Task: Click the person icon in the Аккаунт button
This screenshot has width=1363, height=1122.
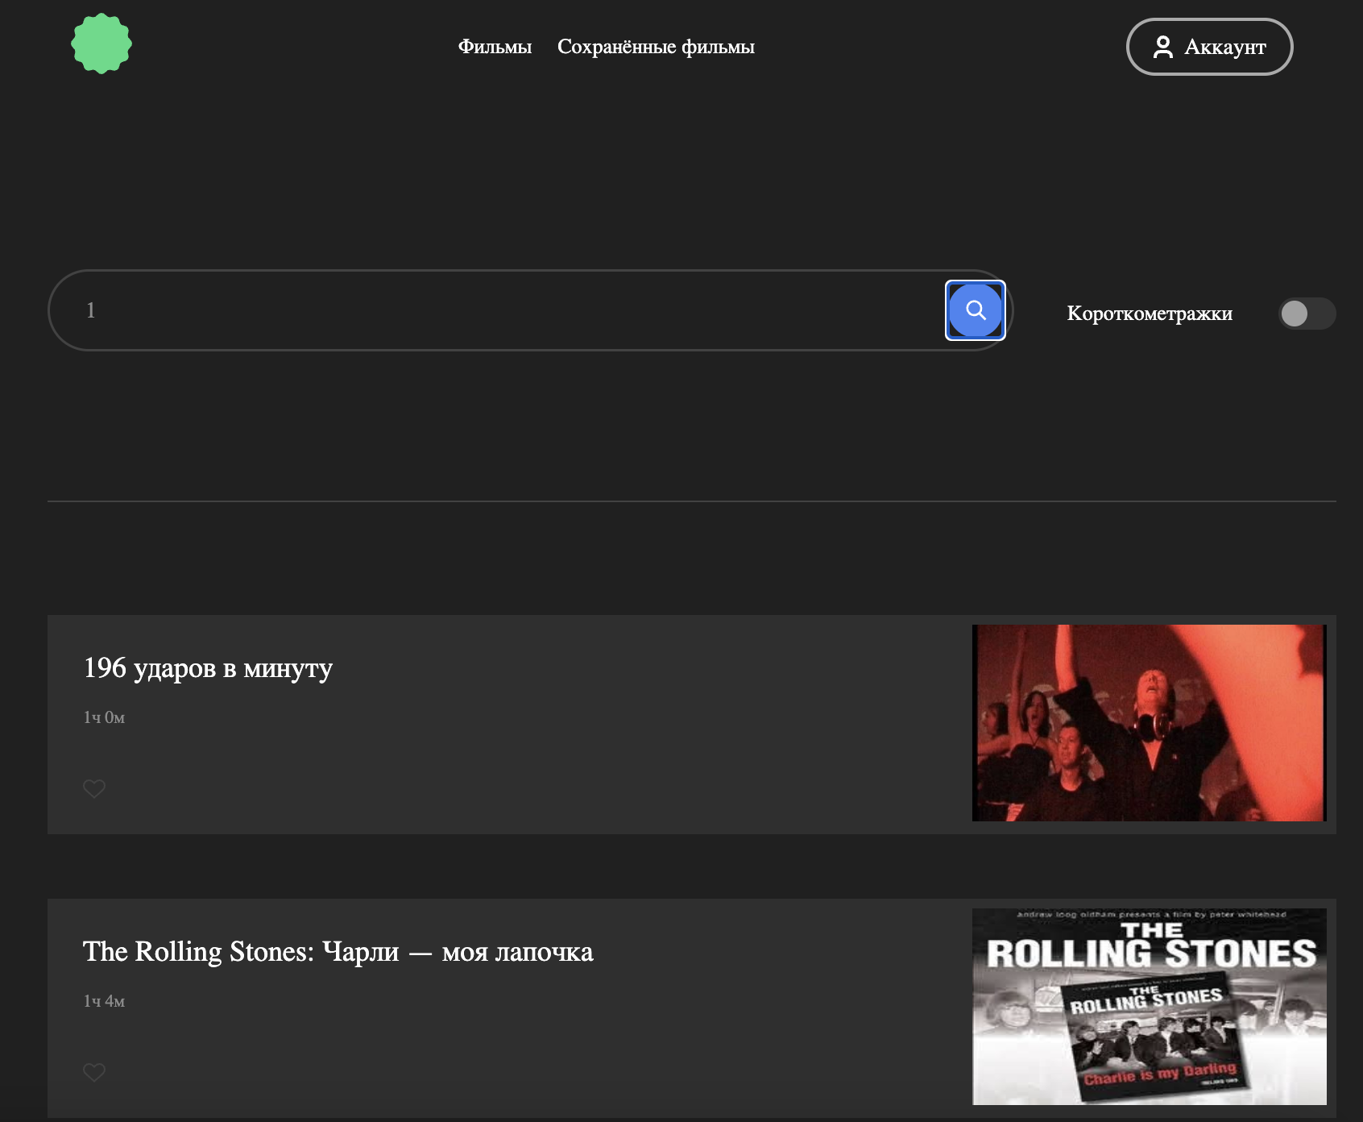Action: (1162, 47)
